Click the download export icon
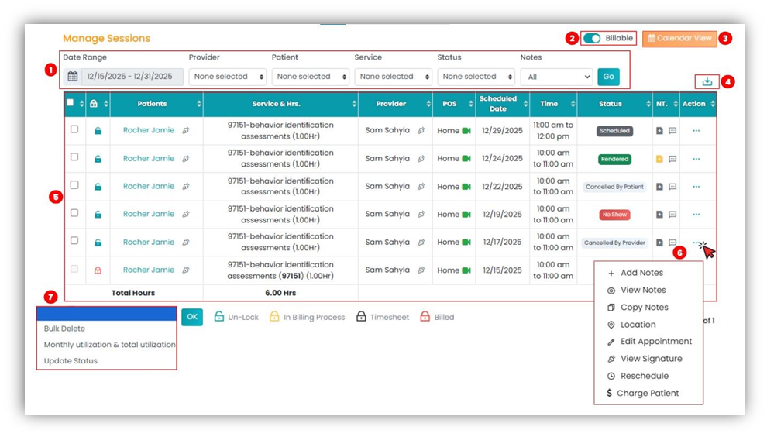 [707, 81]
